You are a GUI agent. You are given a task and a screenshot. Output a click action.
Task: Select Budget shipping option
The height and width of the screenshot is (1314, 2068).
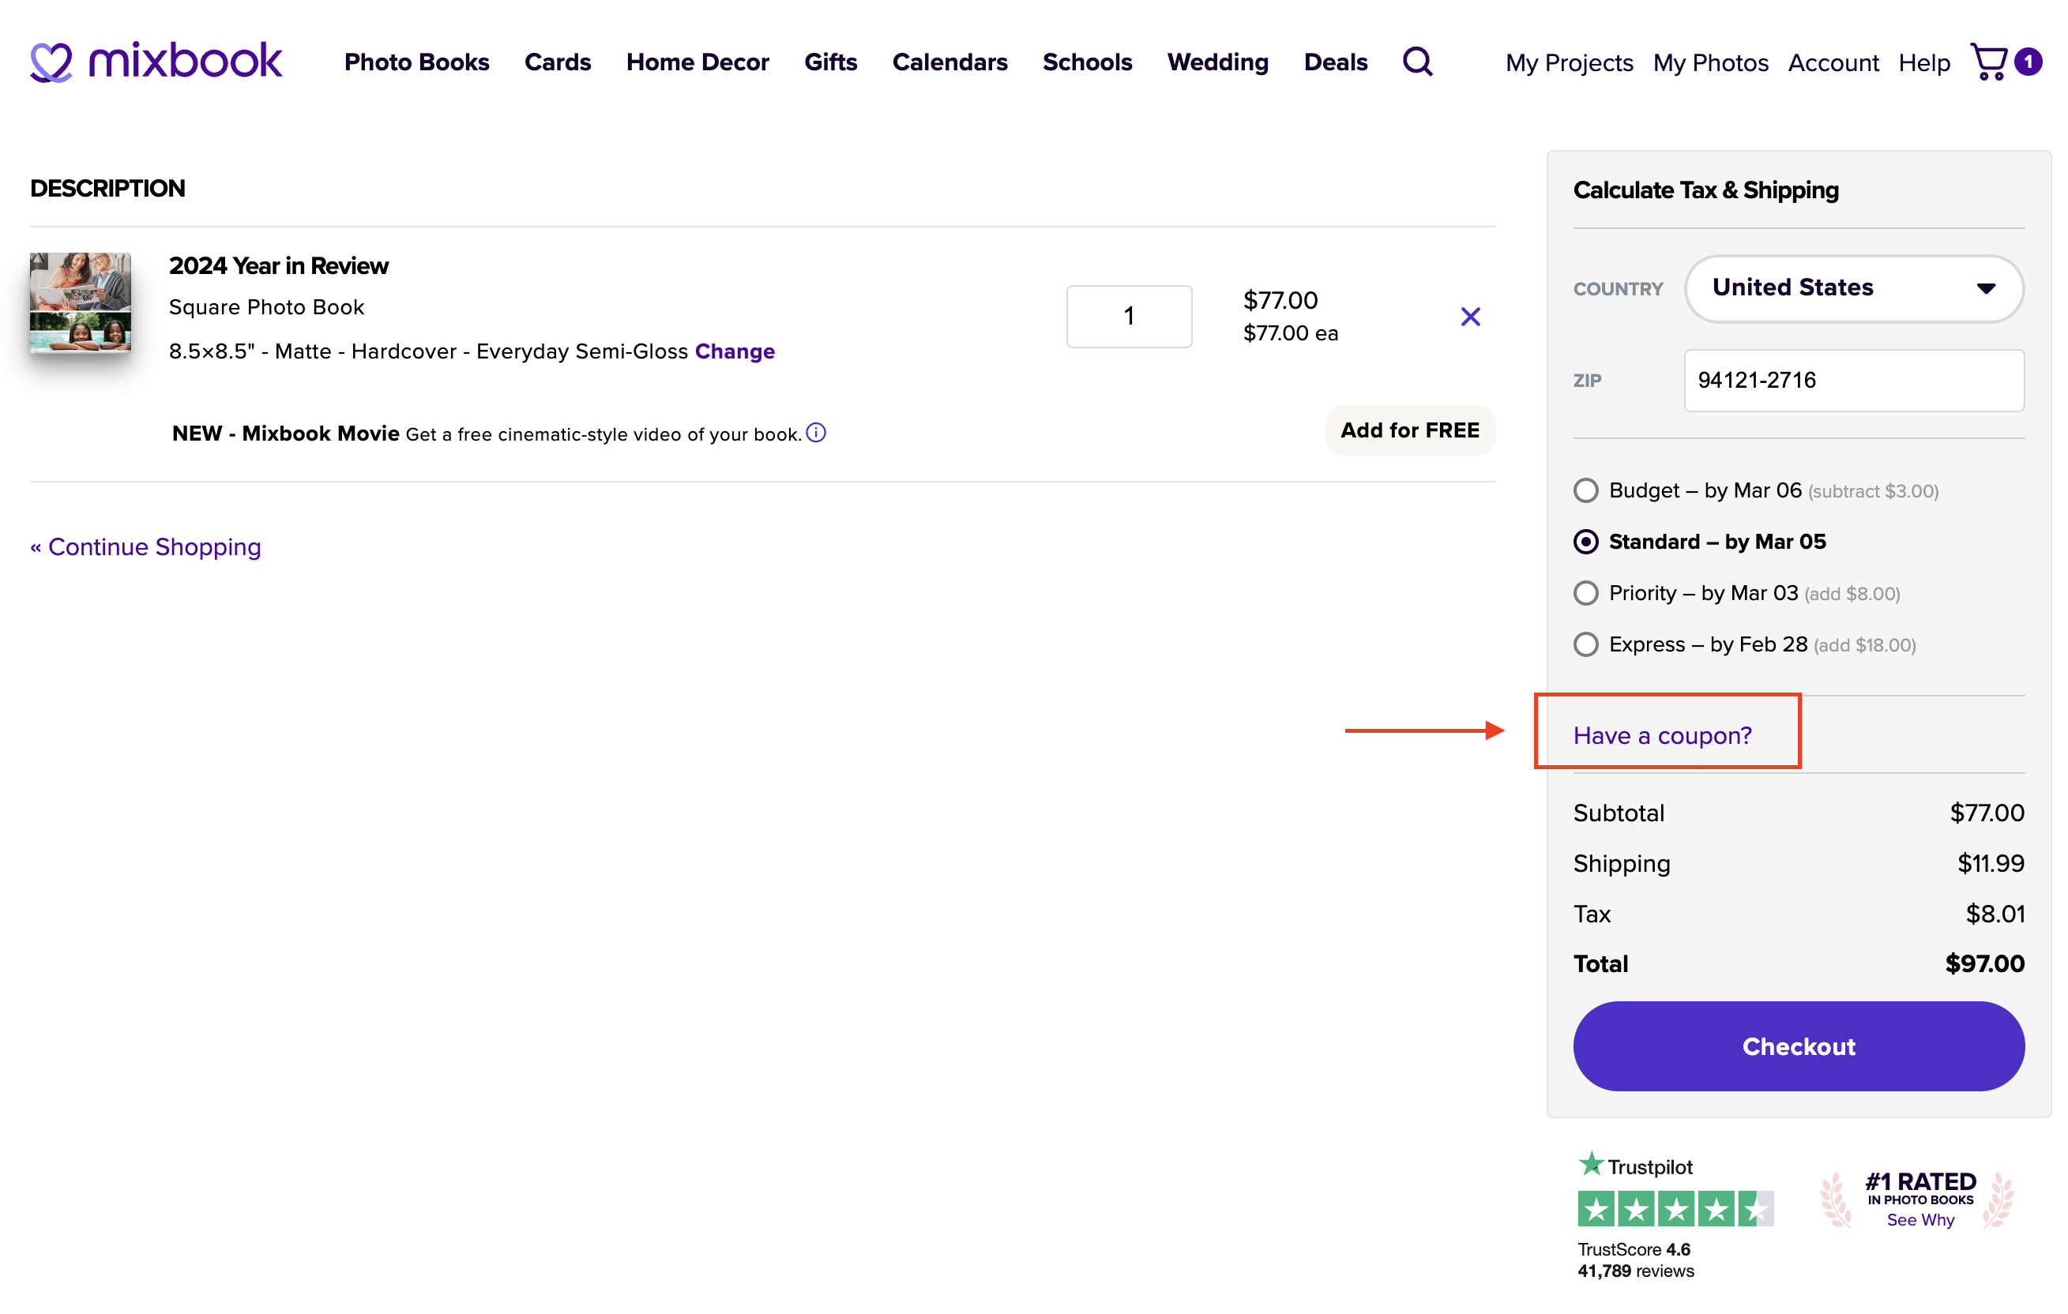coord(1586,490)
